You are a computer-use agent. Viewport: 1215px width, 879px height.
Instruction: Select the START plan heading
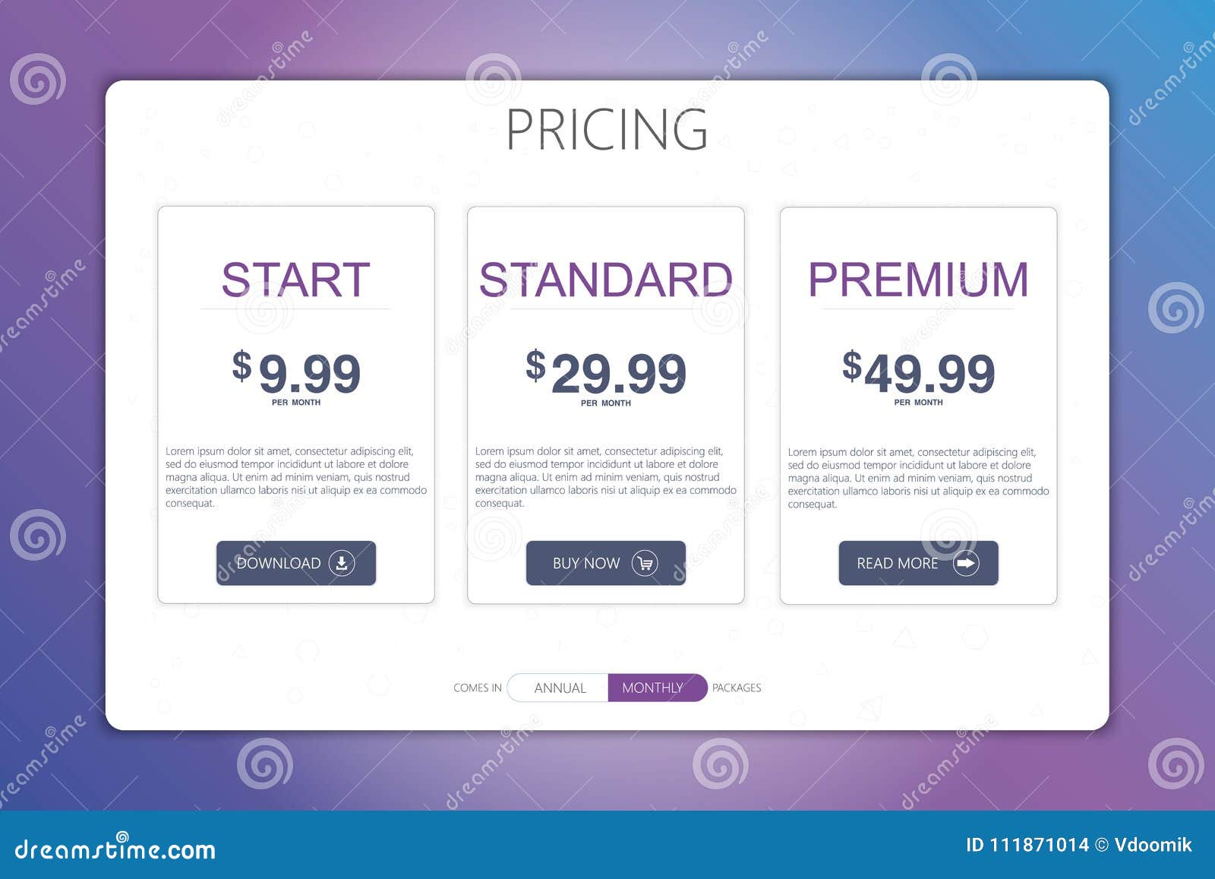click(x=295, y=280)
